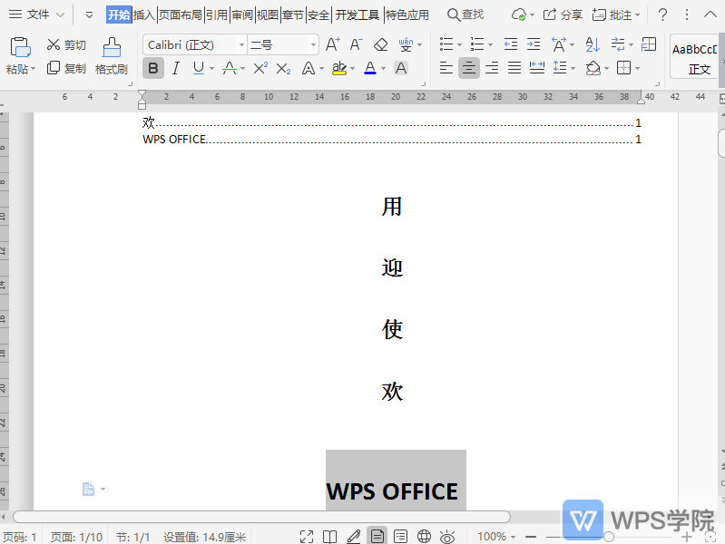
Task: Expand the line spacing dropdown arrow
Action: pyautogui.click(x=573, y=69)
